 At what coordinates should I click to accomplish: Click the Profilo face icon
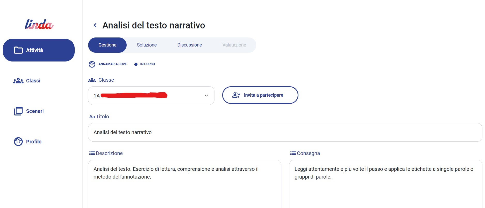[x=18, y=142]
